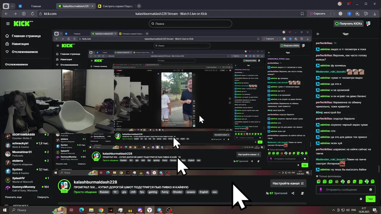Screen dimensions: 381x214
Task: Open the emoji picker in chat input
Action: point(371,190)
